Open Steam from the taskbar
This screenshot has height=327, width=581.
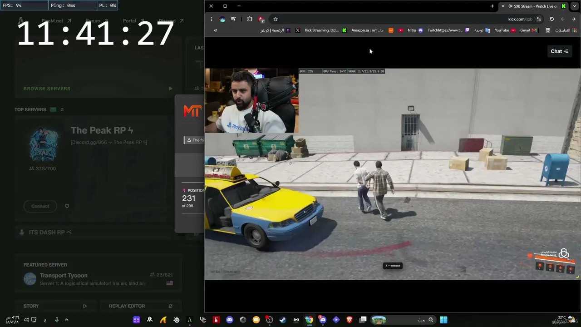(282, 320)
